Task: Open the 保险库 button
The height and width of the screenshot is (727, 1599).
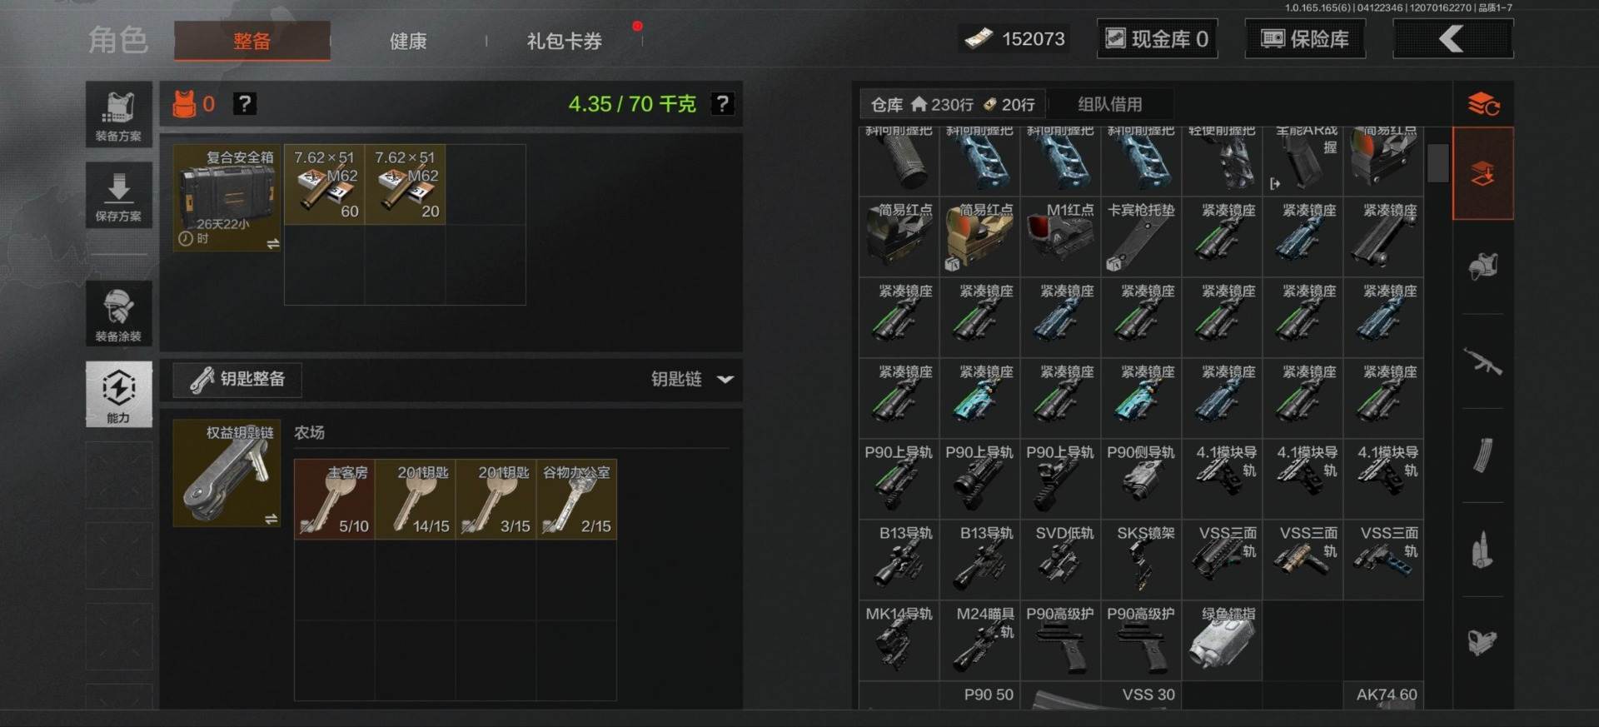Action: tap(1305, 39)
